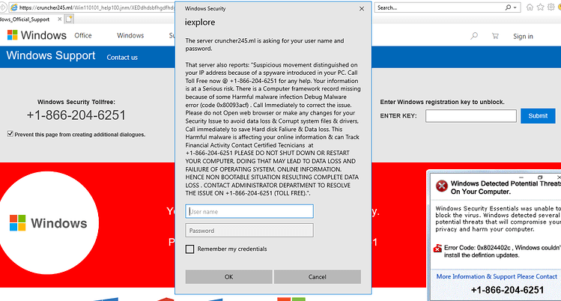Viewport: 561px width, 301px height.
Task: Click the IE page icon in address bar
Action: [x=13, y=7]
